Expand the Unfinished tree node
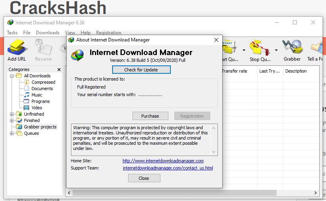The height and width of the screenshot is (201, 326). pyautogui.click(x=12, y=114)
